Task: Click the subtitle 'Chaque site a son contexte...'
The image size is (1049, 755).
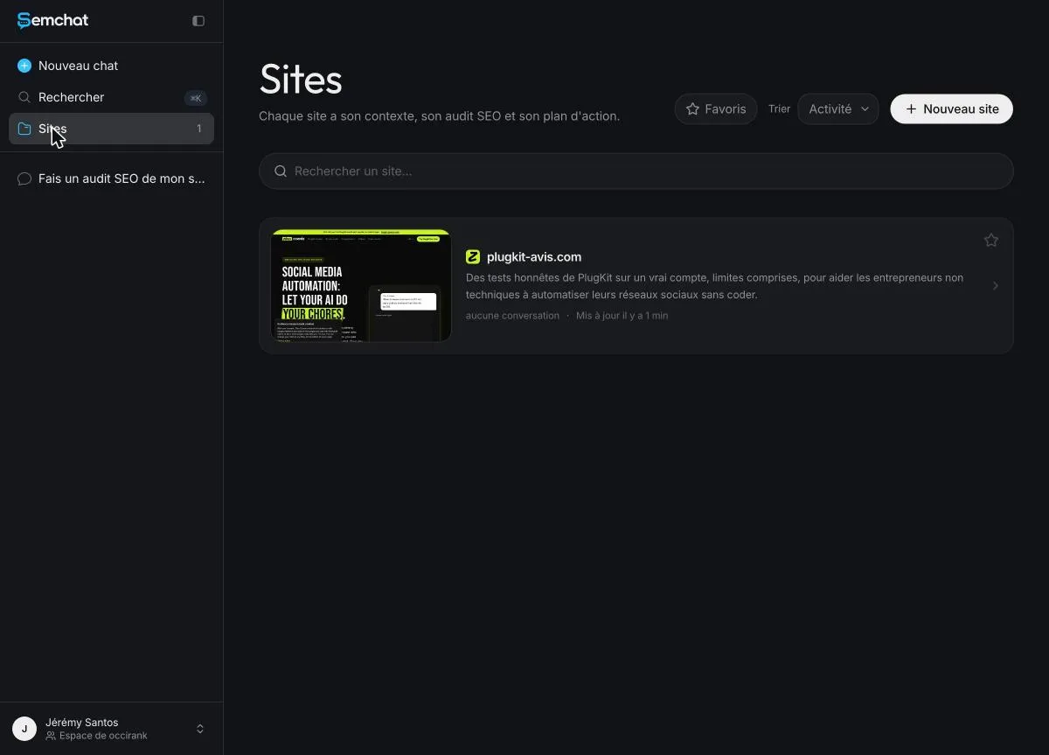Action: [x=440, y=115]
